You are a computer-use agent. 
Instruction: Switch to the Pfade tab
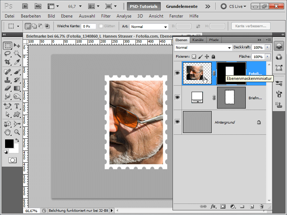click(214, 40)
